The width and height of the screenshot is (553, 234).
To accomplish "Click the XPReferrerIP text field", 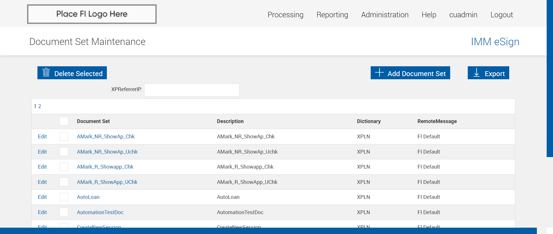I will 192,90.
